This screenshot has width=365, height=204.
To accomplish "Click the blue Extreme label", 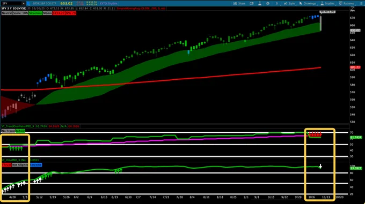I will (36, 165).
